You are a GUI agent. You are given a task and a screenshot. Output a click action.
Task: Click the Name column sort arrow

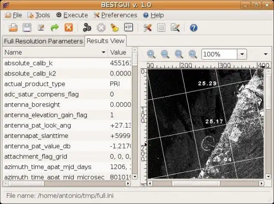click(x=104, y=52)
